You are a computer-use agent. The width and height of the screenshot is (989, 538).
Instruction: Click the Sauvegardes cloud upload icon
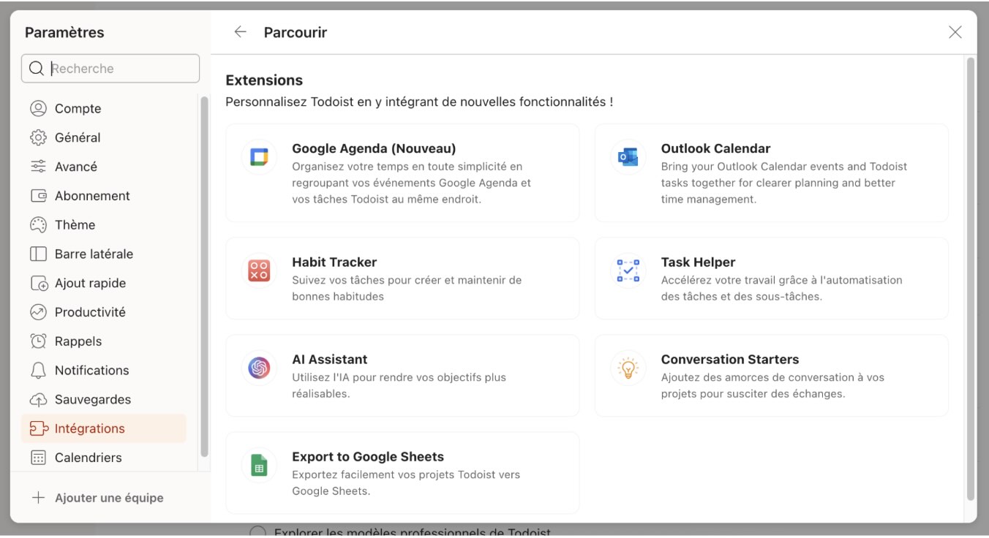(x=38, y=399)
